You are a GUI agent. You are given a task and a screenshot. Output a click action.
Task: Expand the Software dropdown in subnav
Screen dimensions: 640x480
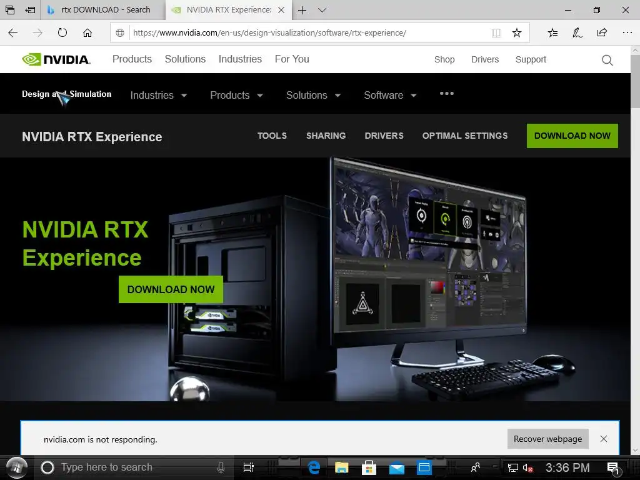[390, 95]
